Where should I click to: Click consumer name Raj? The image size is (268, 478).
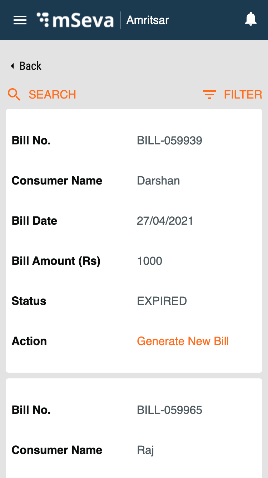click(x=145, y=450)
